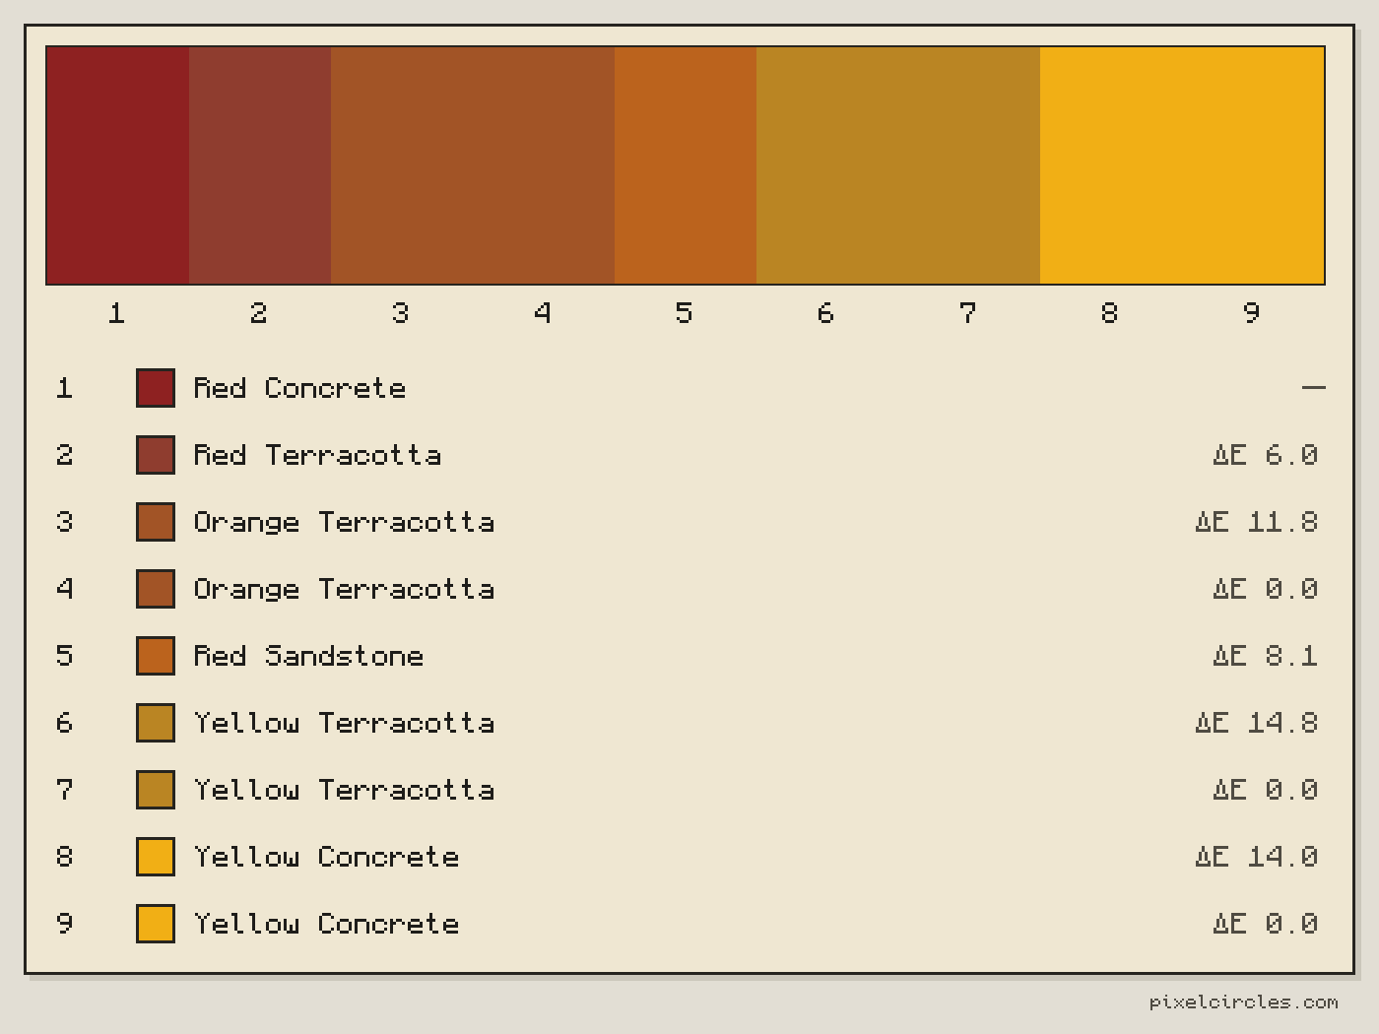Click the Red Terracotta block above label 2 in the bar
The width and height of the screenshot is (1379, 1034).
[260, 165]
